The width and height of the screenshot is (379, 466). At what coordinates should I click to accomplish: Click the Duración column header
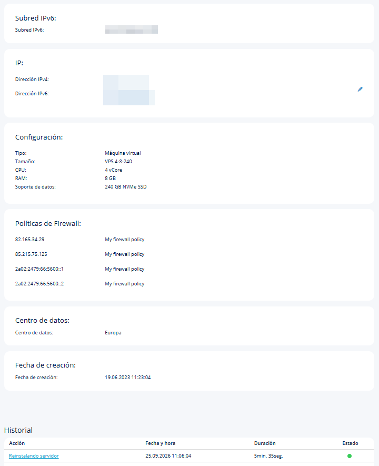pyautogui.click(x=265, y=443)
